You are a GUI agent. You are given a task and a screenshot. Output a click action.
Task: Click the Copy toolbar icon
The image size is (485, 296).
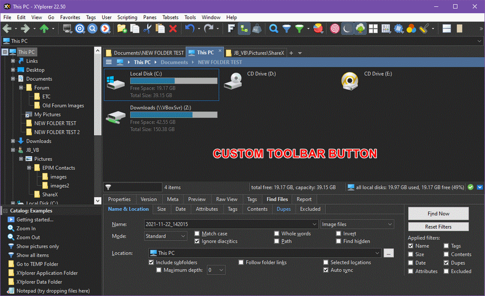click(x=135, y=29)
